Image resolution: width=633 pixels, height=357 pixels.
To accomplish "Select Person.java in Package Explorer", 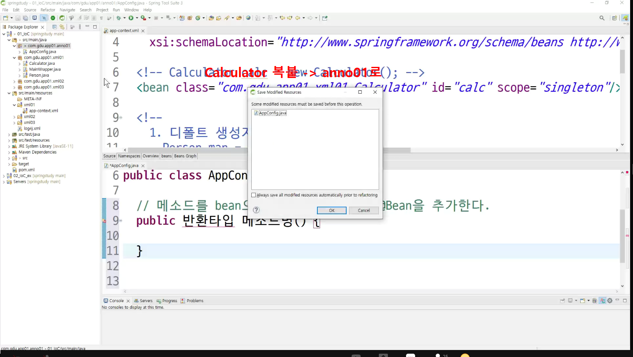I will pyautogui.click(x=39, y=76).
